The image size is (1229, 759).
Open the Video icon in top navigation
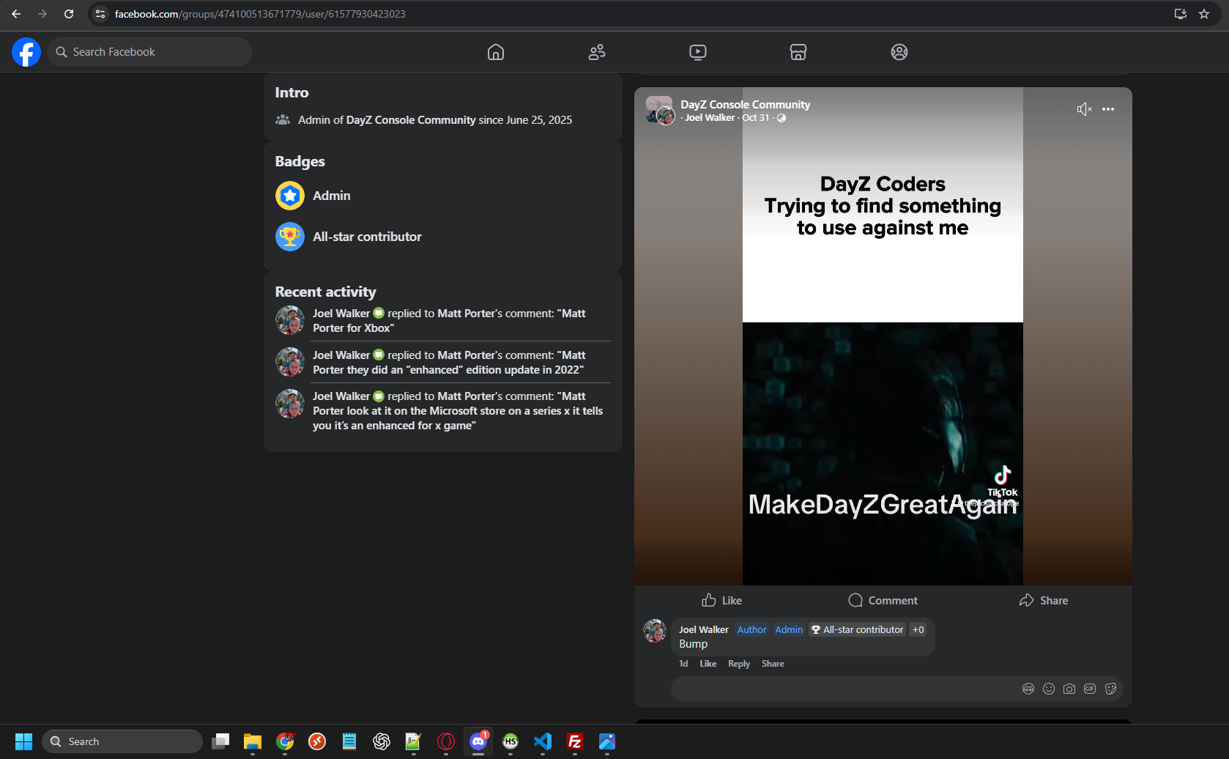point(698,52)
